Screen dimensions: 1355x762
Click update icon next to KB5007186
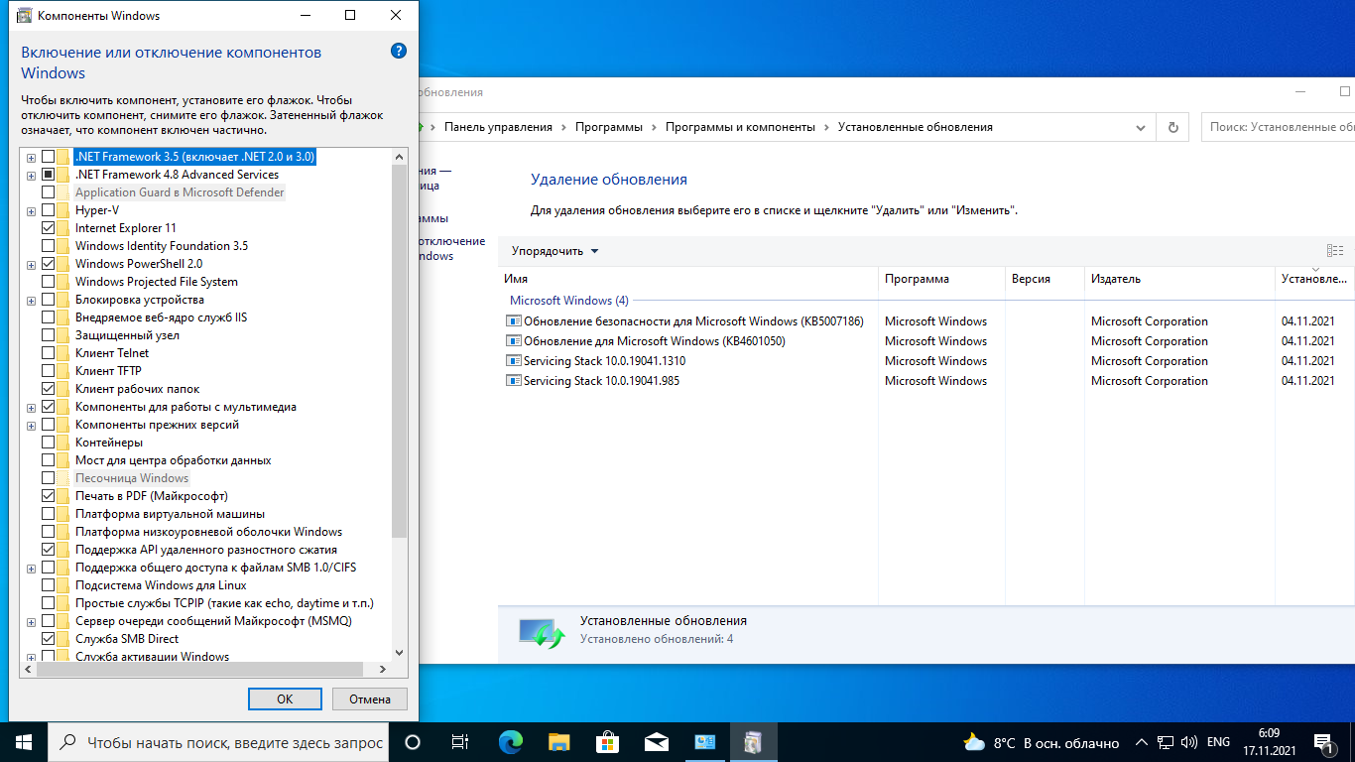pos(513,321)
